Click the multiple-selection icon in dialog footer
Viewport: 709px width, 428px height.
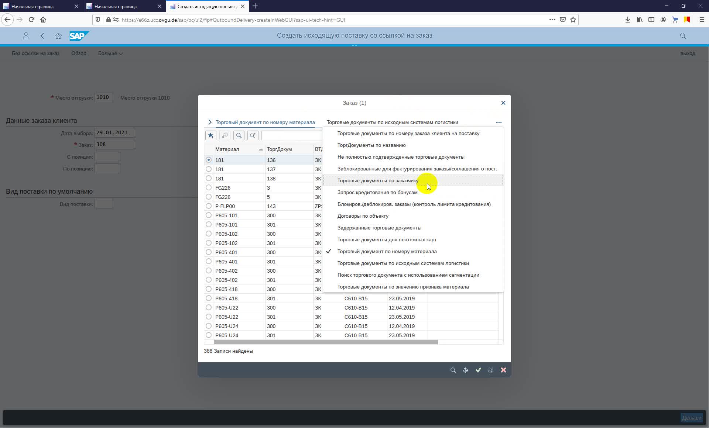click(466, 370)
